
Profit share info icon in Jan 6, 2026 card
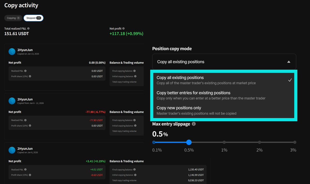point(30,175)
